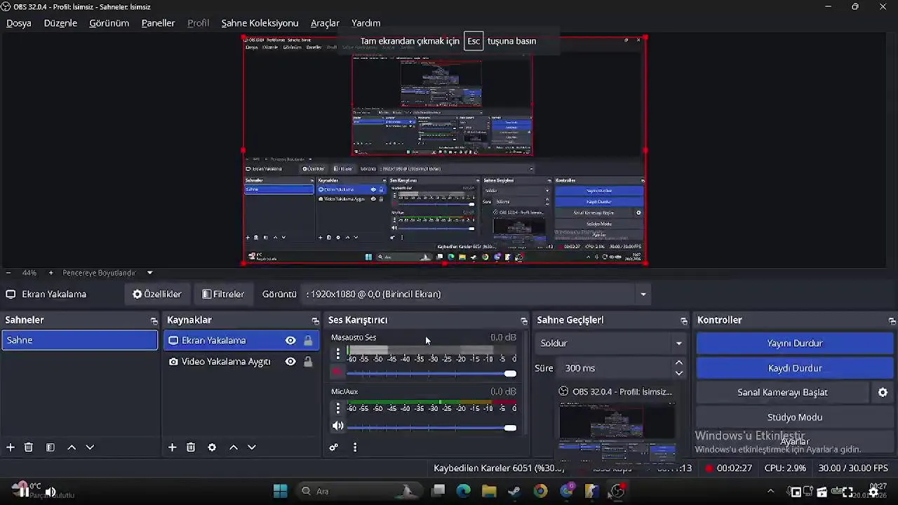Open virtual camera settings gear icon

[x=883, y=393]
